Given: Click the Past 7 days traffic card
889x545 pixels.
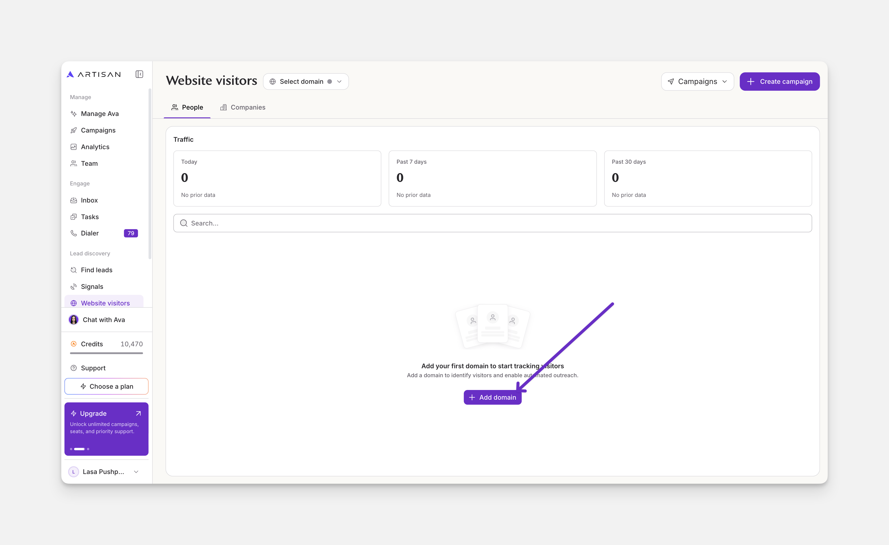Looking at the screenshot, I should [x=492, y=179].
